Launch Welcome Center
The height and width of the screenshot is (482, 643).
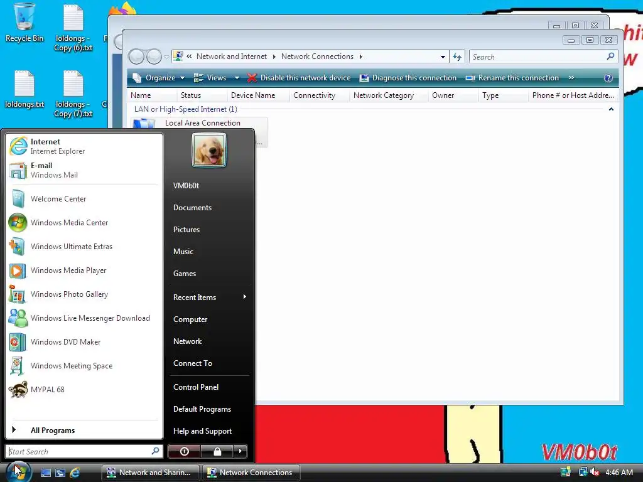(x=84, y=199)
